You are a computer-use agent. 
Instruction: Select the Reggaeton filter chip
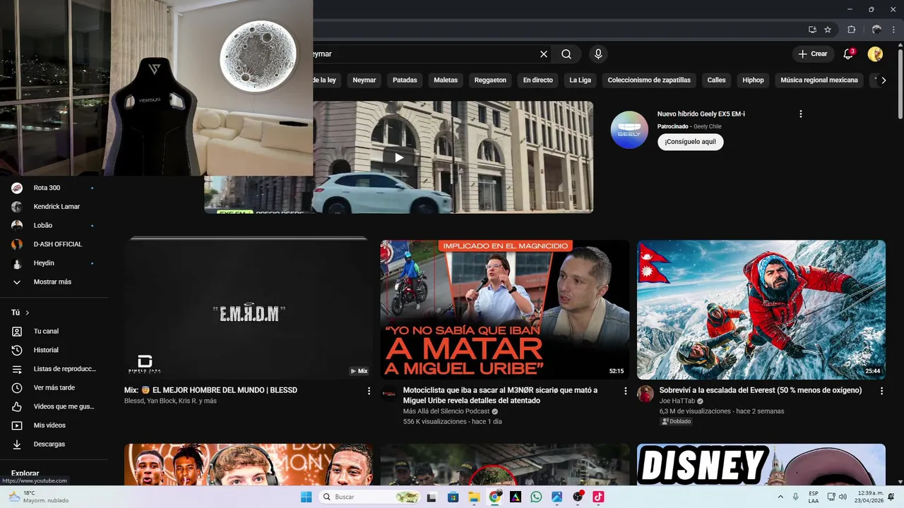(490, 80)
